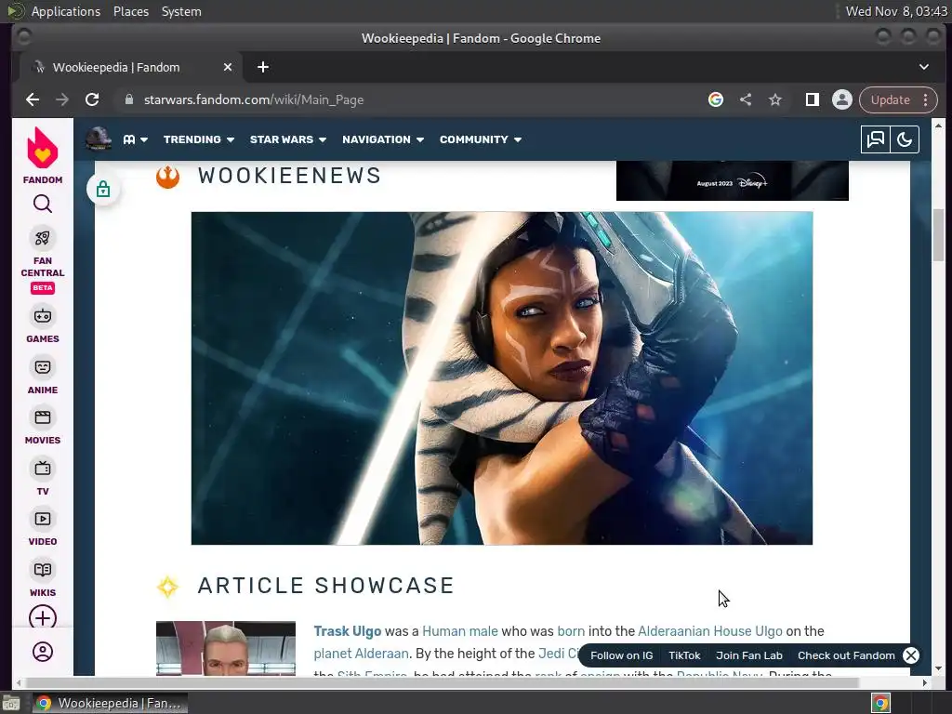Image resolution: width=952 pixels, height=714 pixels.
Task: Bookmark this page with star icon
Action: (x=775, y=99)
